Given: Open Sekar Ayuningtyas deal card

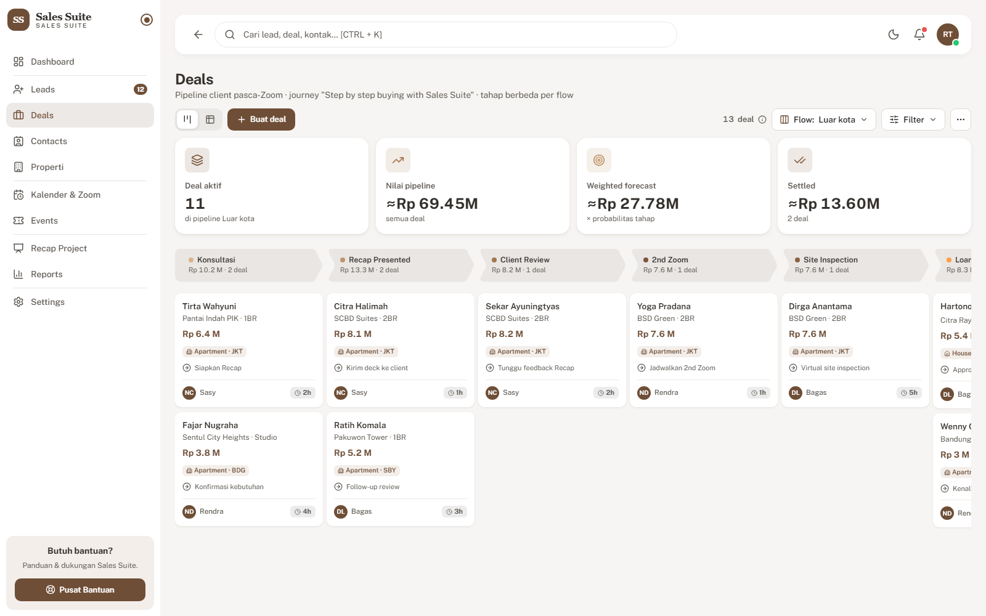Looking at the screenshot, I should (x=552, y=350).
